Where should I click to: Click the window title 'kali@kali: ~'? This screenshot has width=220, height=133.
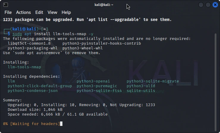point(103,5)
